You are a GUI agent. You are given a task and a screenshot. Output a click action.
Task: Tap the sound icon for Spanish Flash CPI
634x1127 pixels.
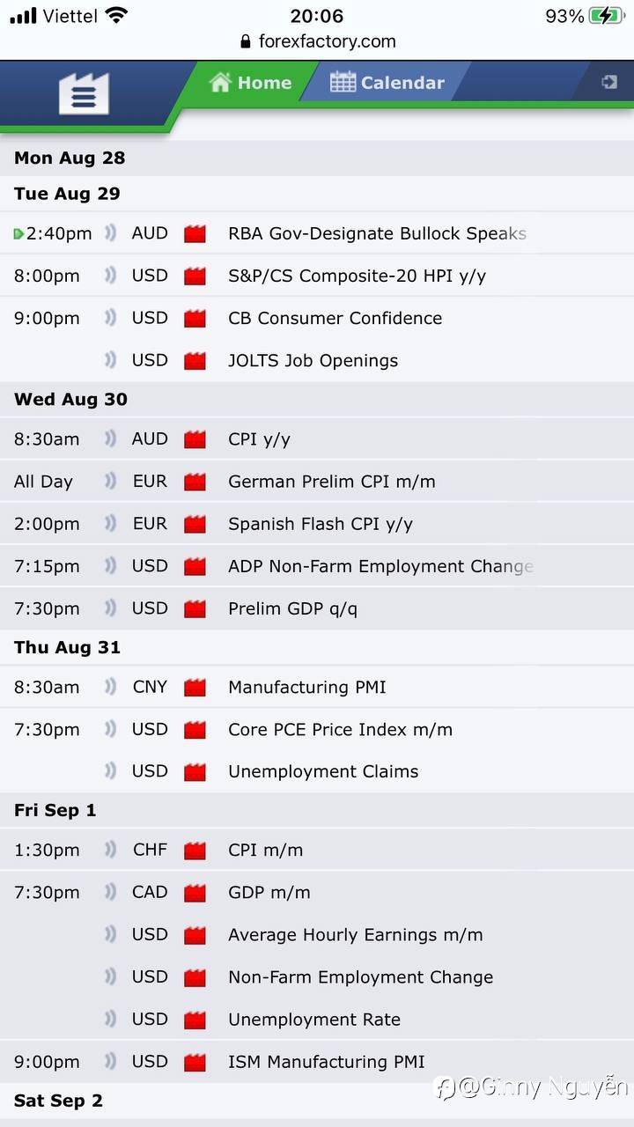(x=110, y=524)
